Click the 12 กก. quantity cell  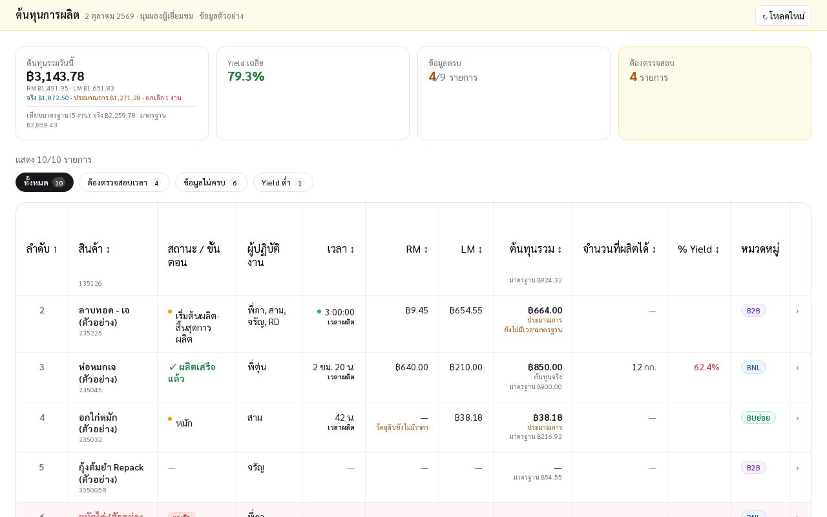coord(644,367)
